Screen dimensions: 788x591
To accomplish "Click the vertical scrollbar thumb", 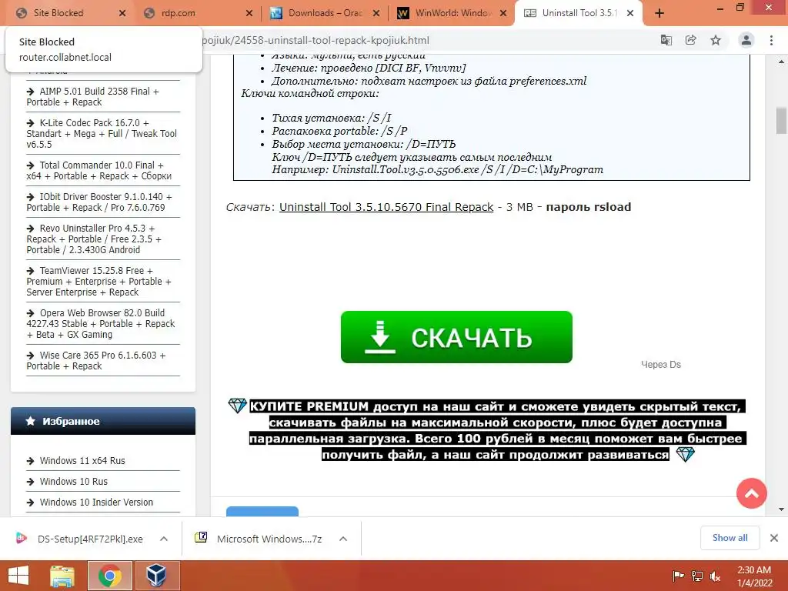I will tap(781, 121).
